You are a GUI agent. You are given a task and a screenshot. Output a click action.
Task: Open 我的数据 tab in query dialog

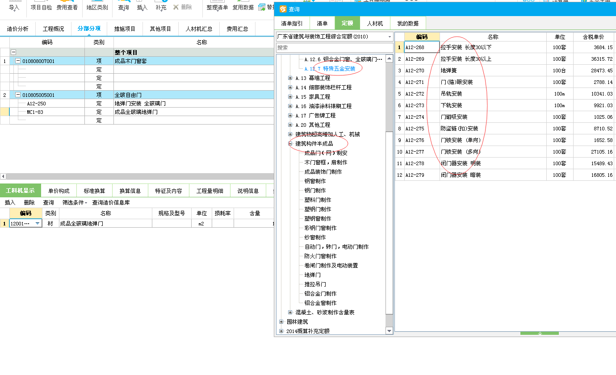(408, 23)
